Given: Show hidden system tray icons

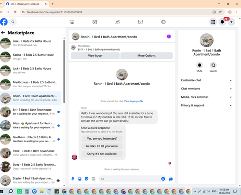Looking at the screenshot, I should [x=195, y=191].
